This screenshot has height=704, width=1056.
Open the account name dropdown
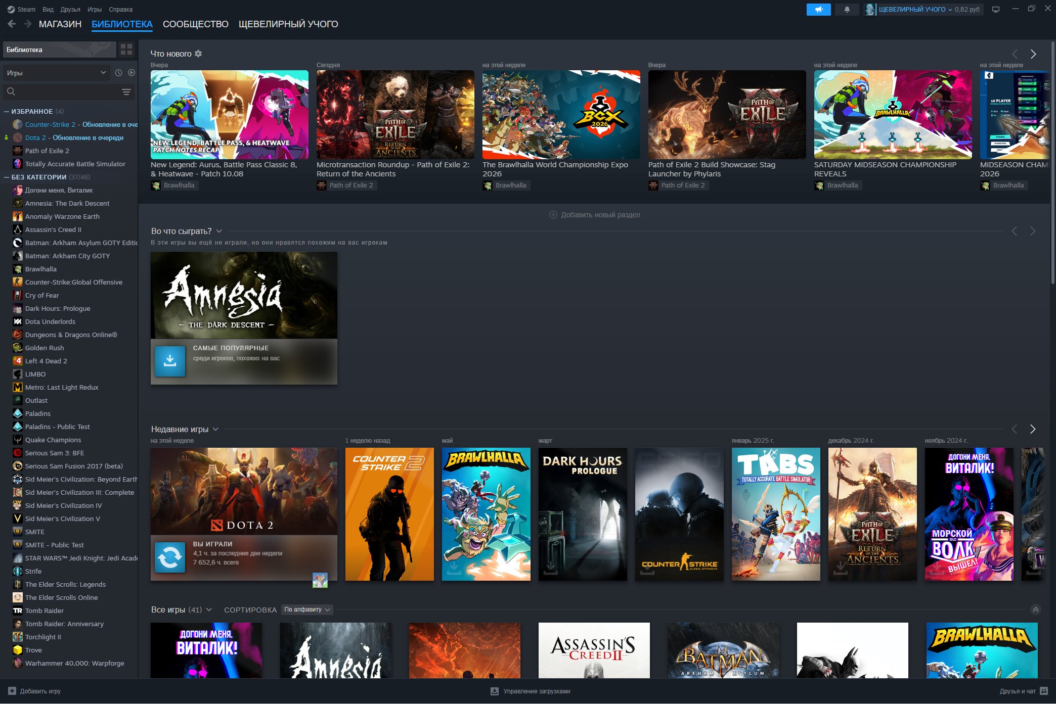915,9
